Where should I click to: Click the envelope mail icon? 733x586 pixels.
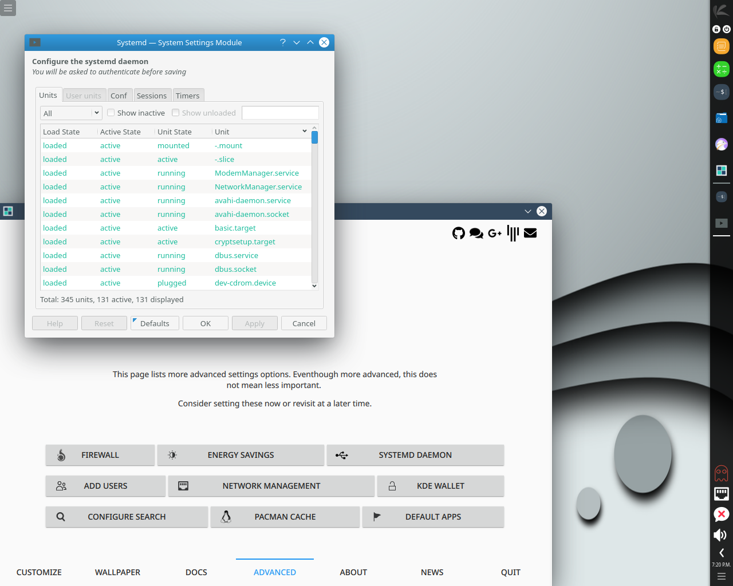[x=530, y=233]
